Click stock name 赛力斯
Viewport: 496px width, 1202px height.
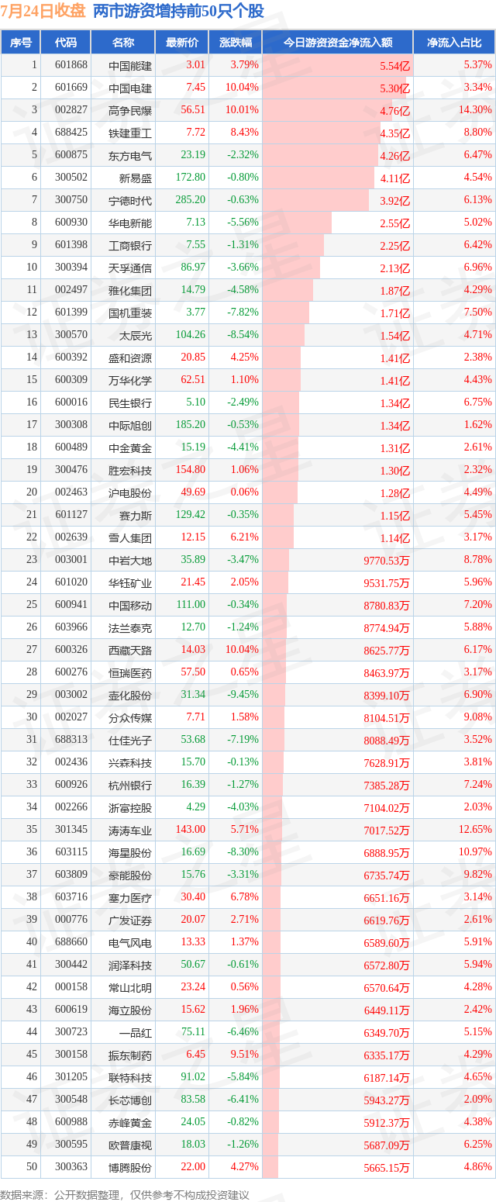(136, 515)
